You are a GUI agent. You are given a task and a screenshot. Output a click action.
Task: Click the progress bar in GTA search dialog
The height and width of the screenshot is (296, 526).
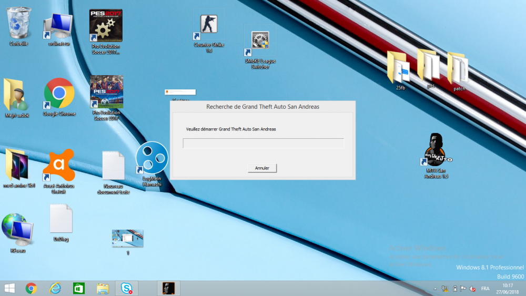coord(264,143)
